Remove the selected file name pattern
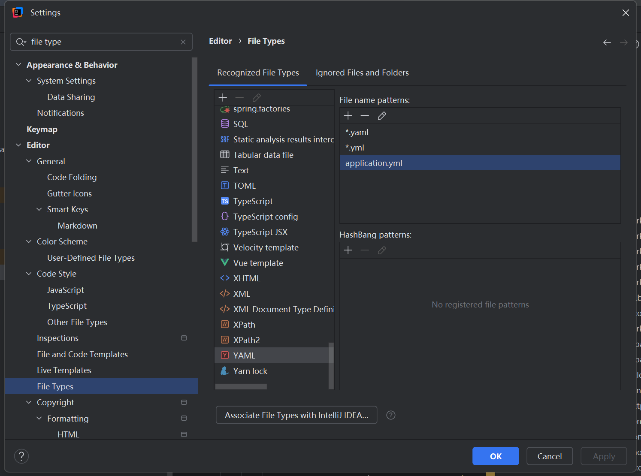Viewport: 641px width, 476px height. pos(365,116)
